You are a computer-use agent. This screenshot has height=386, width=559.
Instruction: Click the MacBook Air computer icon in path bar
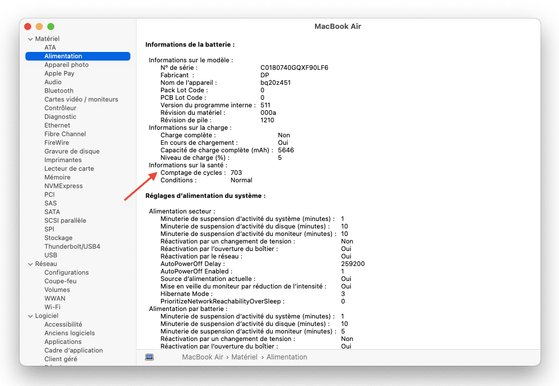[149, 357]
